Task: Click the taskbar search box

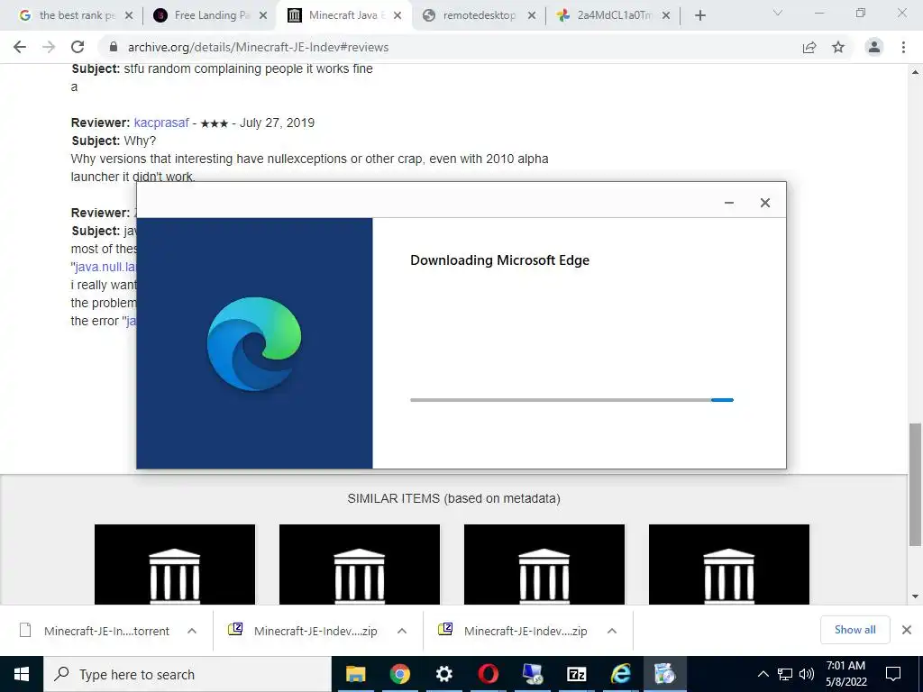Action: (x=187, y=674)
